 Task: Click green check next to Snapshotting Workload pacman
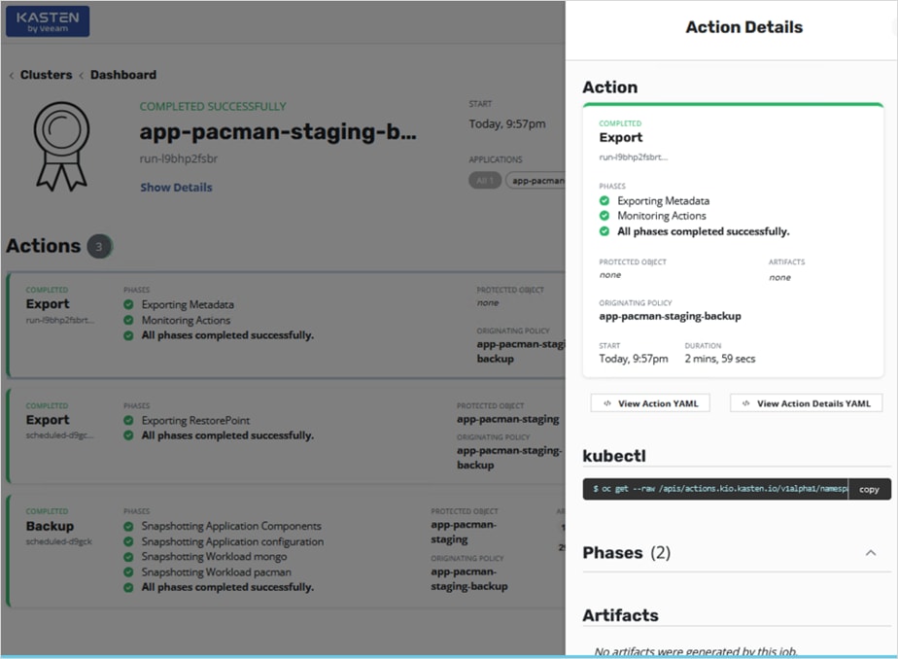tap(129, 572)
